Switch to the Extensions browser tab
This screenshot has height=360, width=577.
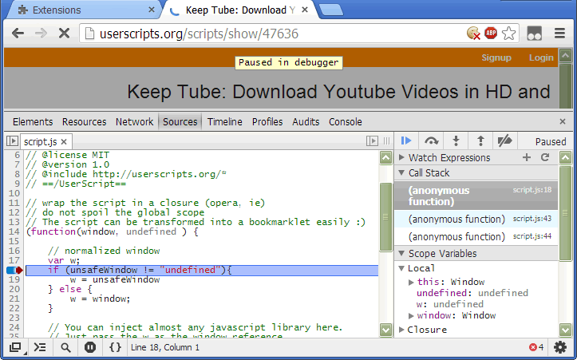click(x=83, y=10)
